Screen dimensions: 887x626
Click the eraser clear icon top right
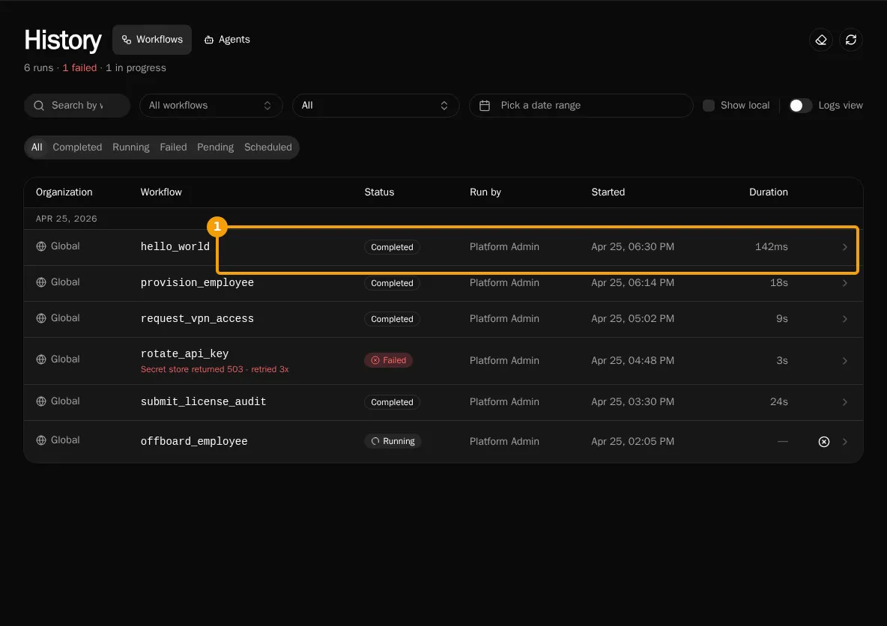(x=821, y=40)
